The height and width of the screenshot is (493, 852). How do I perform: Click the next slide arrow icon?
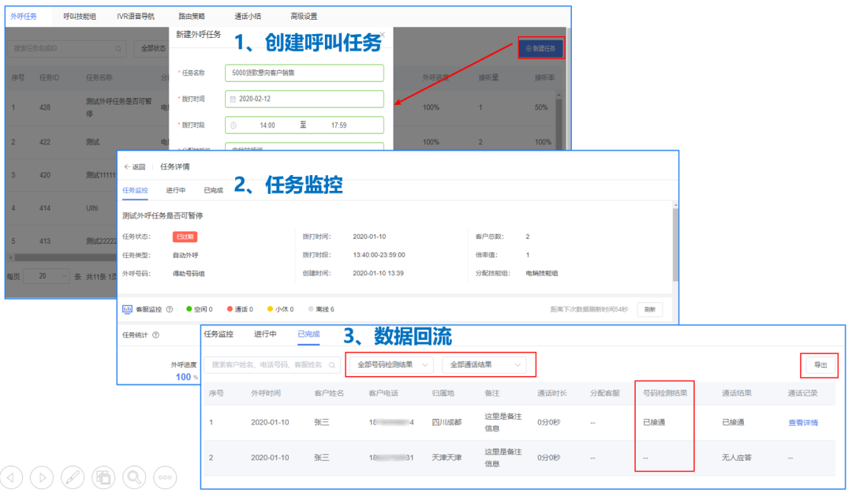(x=42, y=477)
